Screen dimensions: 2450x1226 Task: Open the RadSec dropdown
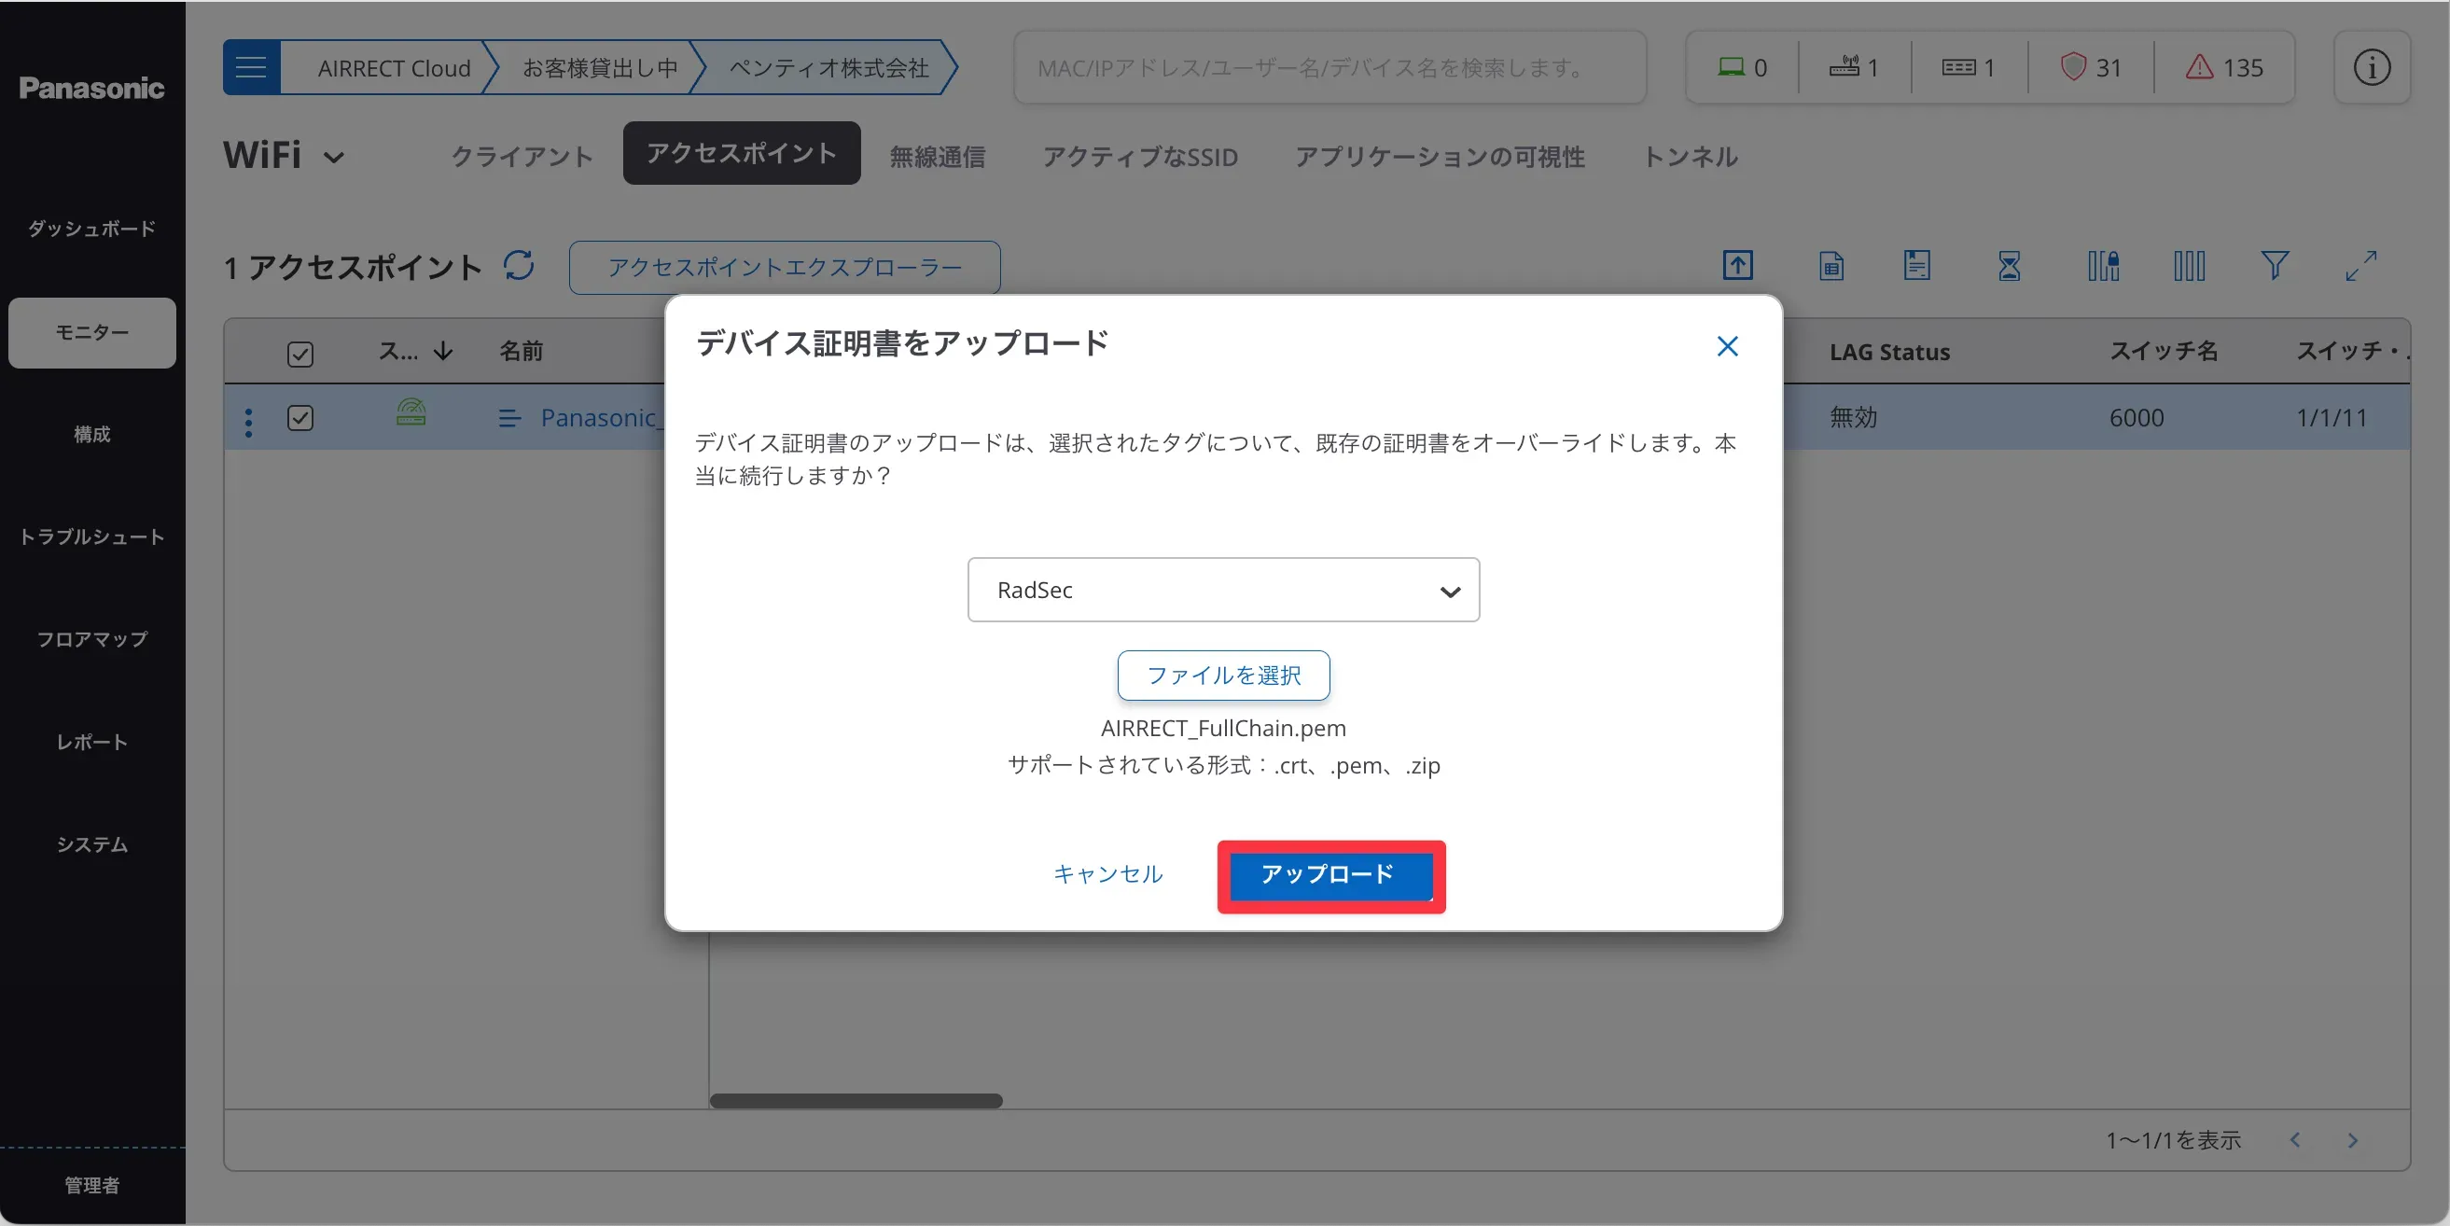[x=1223, y=590]
